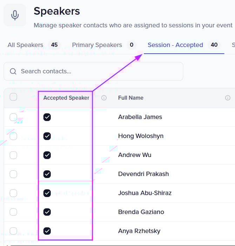The width and height of the screenshot is (235, 246).
Task: Click info icon beside Accepted Speaker column
Action: (104, 98)
